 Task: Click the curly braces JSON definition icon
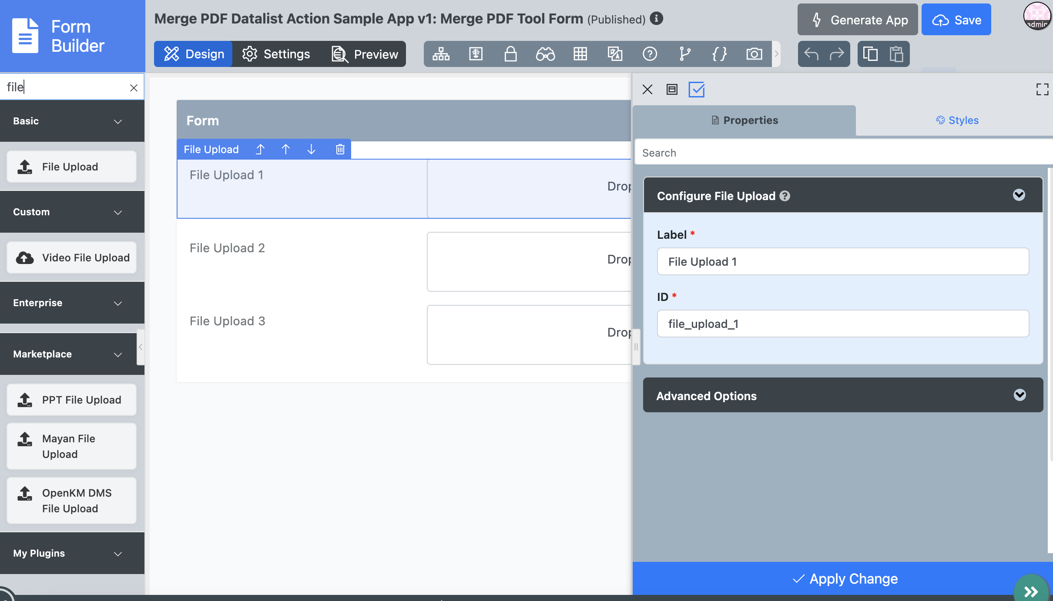point(719,54)
